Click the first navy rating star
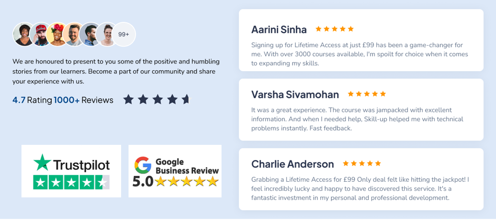Screen dimensions: 496x221 128,99
